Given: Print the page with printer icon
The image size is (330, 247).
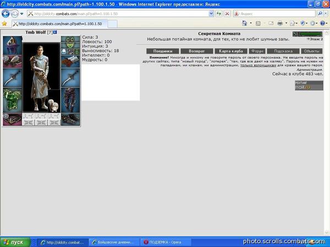Looking at the screenshot, I should click(x=280, y=23).
